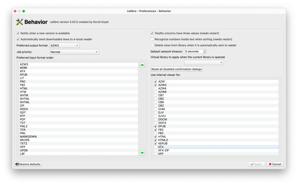Viewport: 298px width, 185px height.
Task: Check KFX-ZIP in internal viewer list
Action: pos(155,150)
